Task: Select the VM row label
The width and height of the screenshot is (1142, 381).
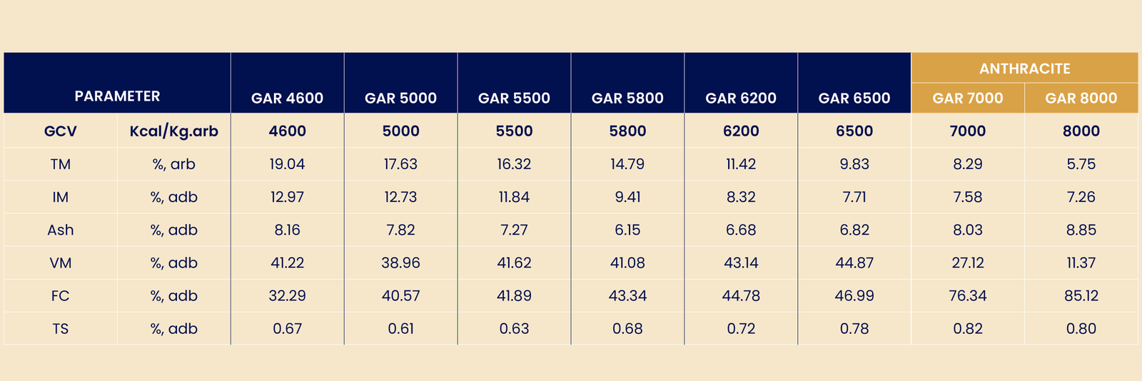Action: (61, 263)
